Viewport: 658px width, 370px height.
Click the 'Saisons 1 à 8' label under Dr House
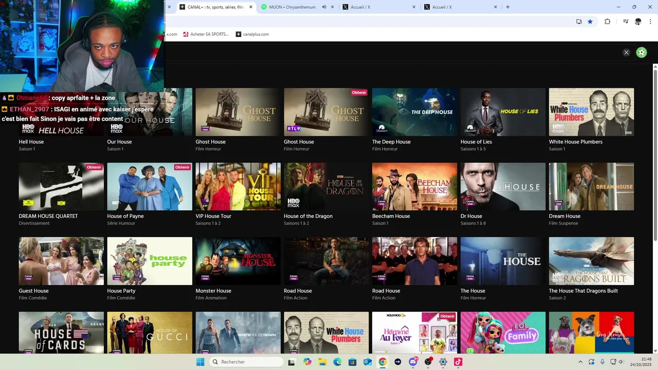473,223
